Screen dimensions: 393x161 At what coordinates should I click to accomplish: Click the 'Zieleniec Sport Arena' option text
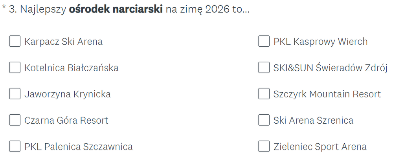click(320, 147)
